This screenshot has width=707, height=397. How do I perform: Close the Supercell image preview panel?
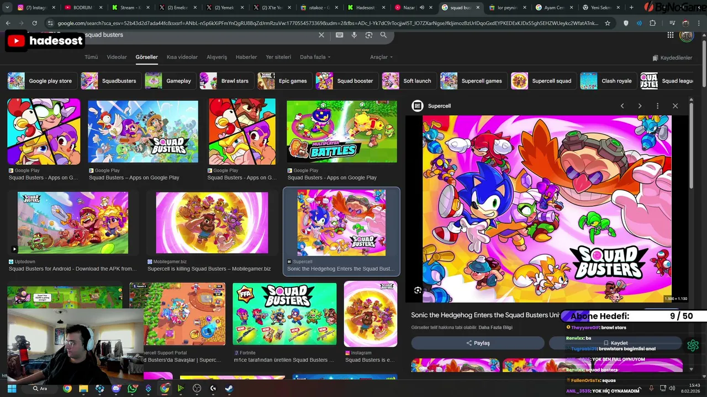click(x=675, y=106)
